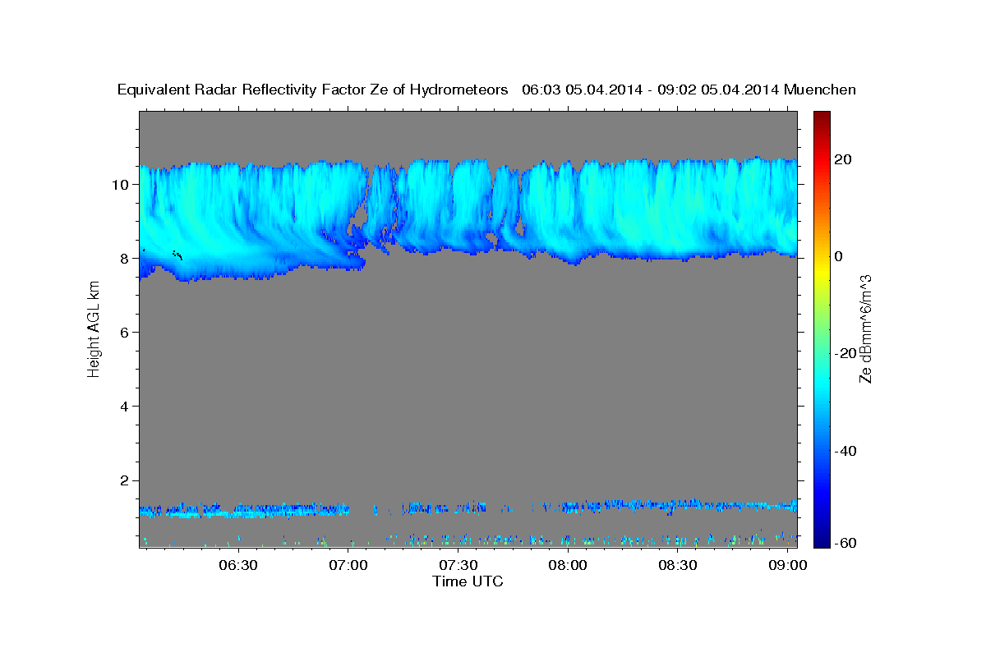Image resolution: width=986 pixels, height=657 pixels.
Task: Click the '2' height tick label
Action: click(126, 480)
